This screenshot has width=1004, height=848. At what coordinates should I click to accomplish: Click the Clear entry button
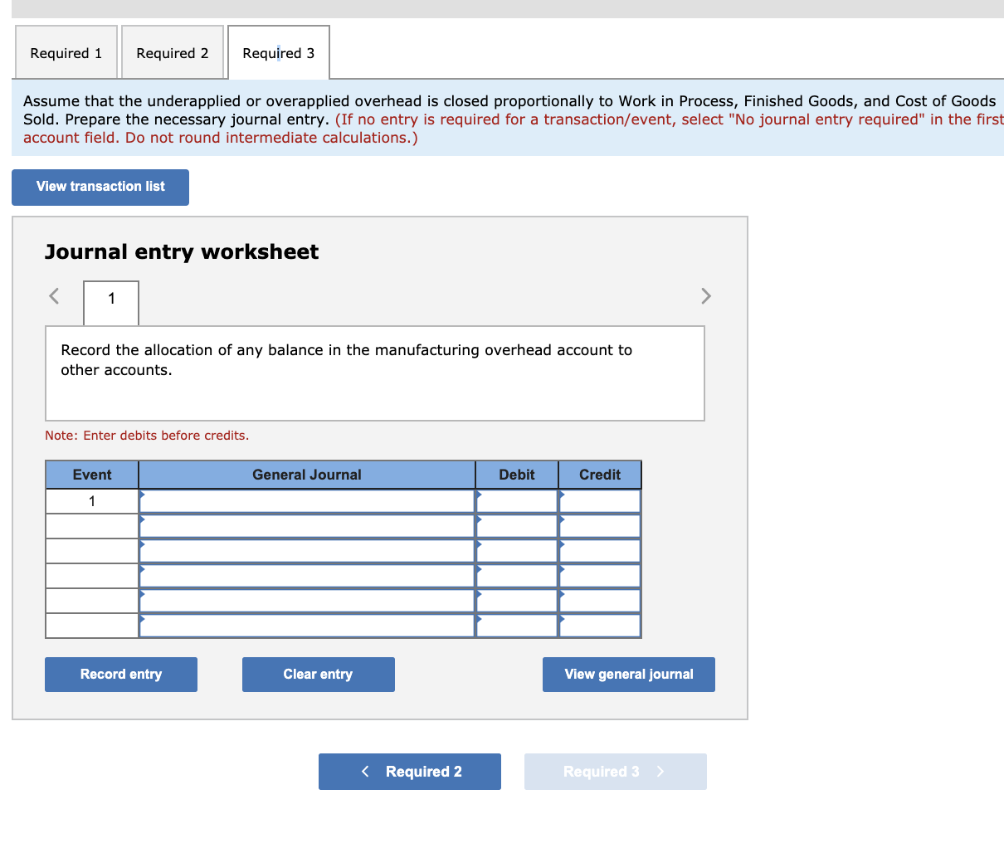pyautogui.click(x=318, y=674)
